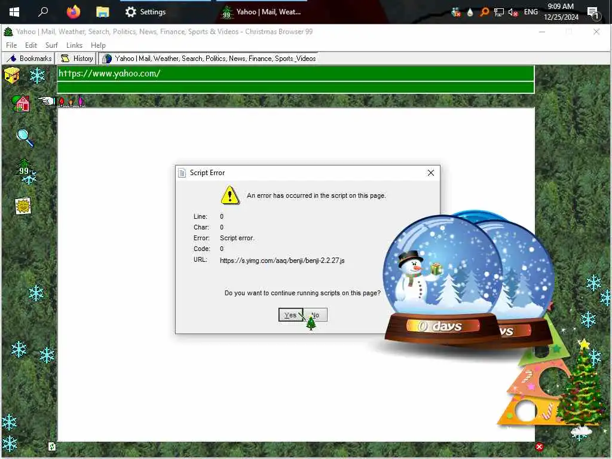
Task: Click the pink Christmas light bulb icon
Action: pyautogui.click(x=81, y=102)
